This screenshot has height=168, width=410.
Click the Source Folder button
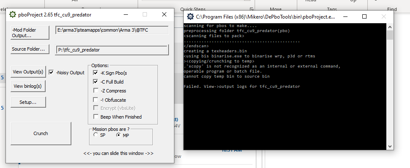(x=30, y=49)
